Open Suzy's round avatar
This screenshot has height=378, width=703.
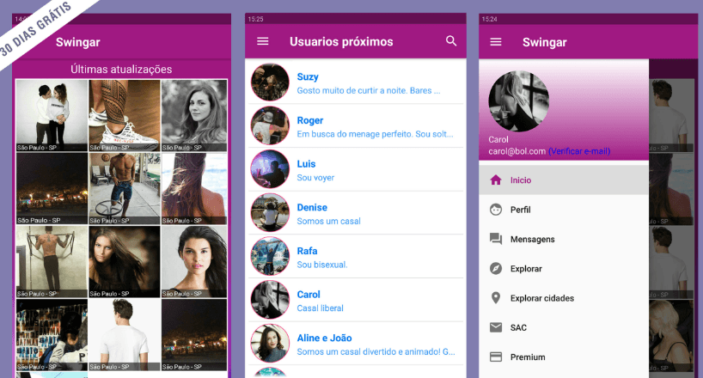270,82
